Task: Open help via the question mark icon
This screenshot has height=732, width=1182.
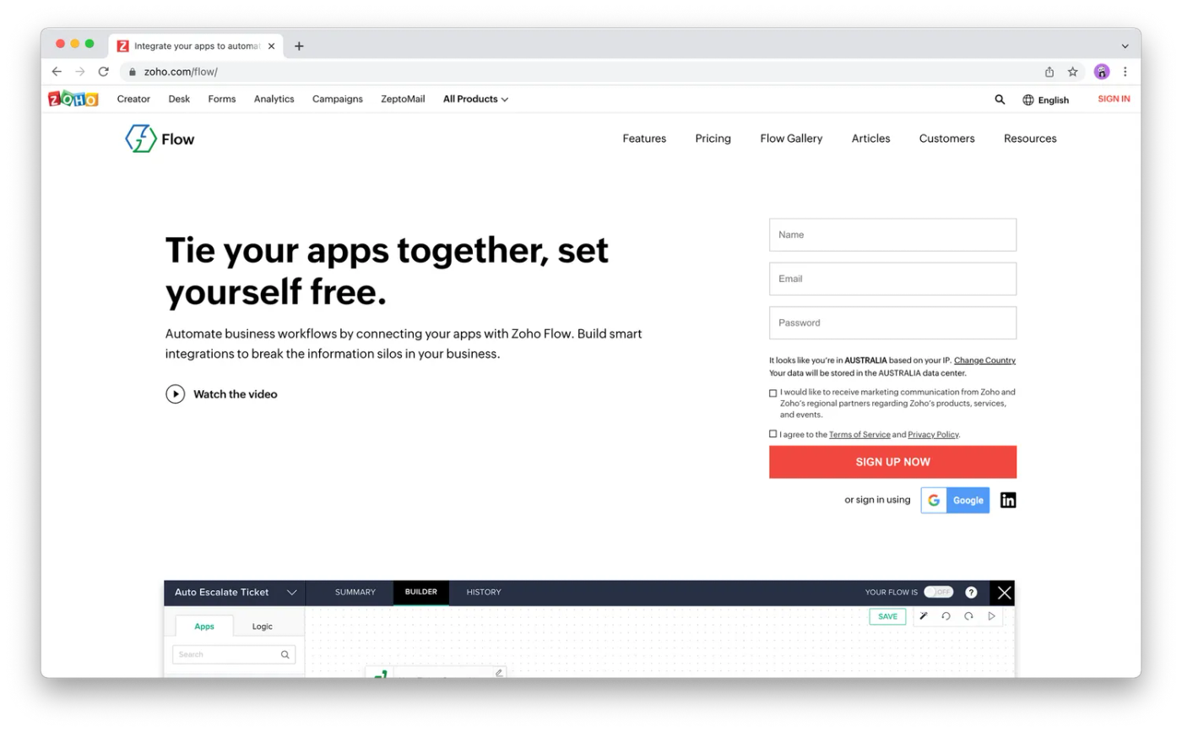Action: pos(971,592)
